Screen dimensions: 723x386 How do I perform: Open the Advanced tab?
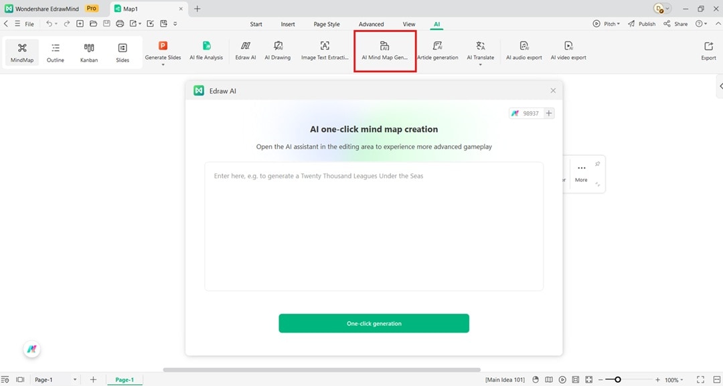tap(371, 23)
